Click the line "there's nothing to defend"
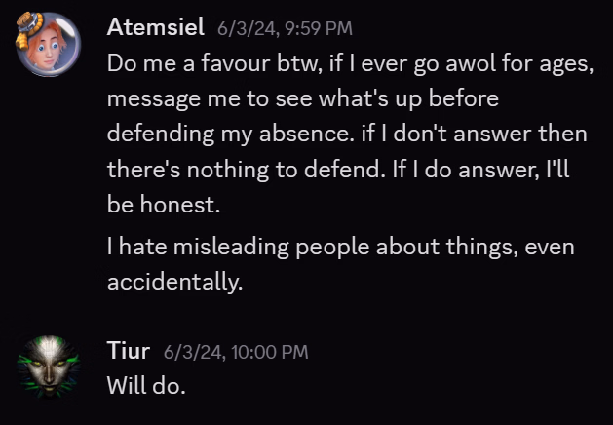This screenshot has width=613, height=425. click(338, 170)
